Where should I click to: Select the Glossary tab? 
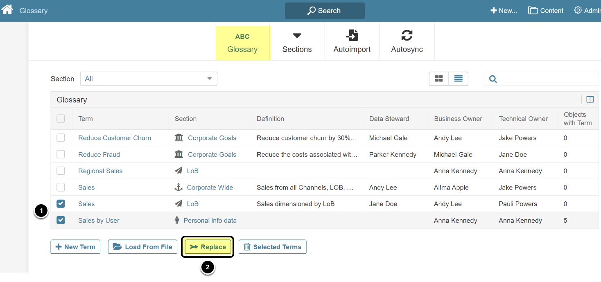tap(242, 43)
